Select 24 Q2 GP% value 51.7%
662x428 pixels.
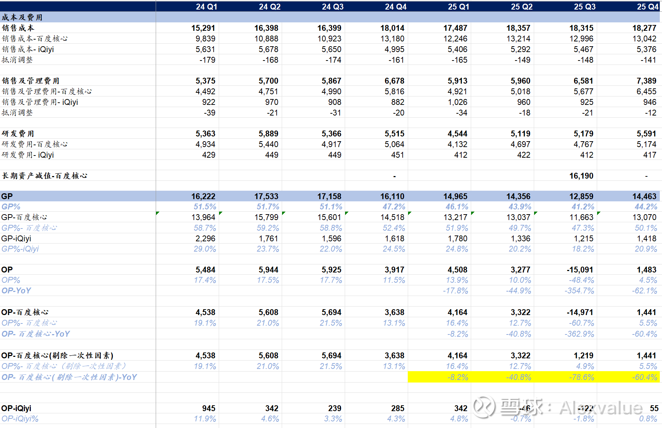click(267, 207)
